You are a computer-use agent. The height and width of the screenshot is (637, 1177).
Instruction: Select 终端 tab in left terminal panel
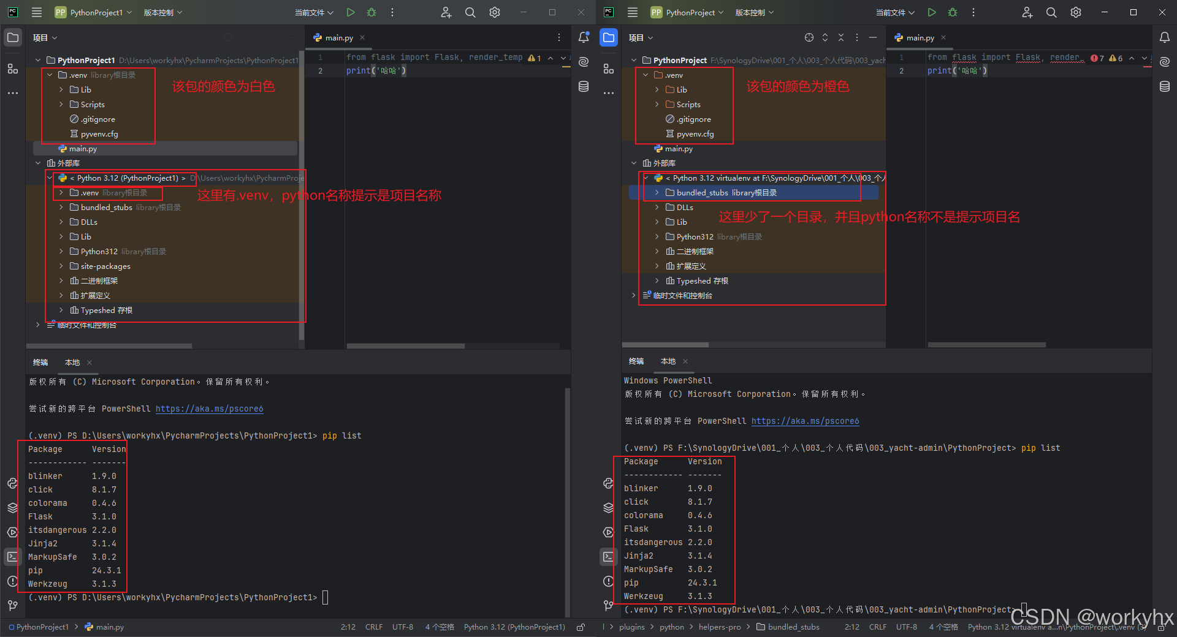40,362
